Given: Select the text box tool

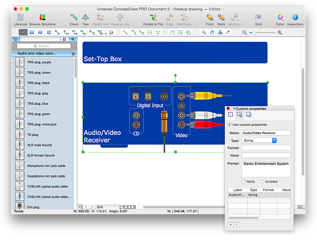Looking at the screenshot, I should (49, 33).
